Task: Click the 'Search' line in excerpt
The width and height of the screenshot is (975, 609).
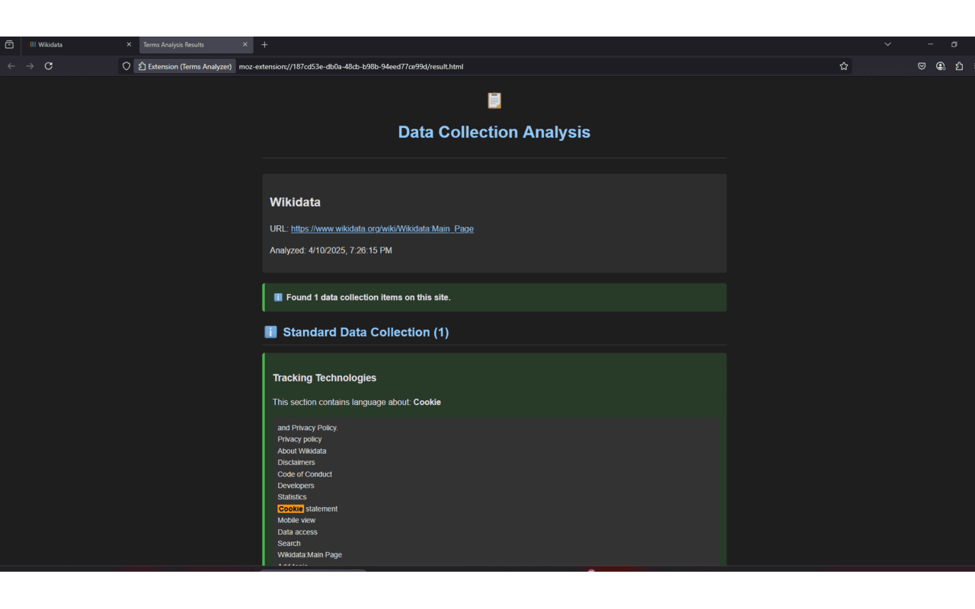Action: pyautogui.click(x=289, y=544)
